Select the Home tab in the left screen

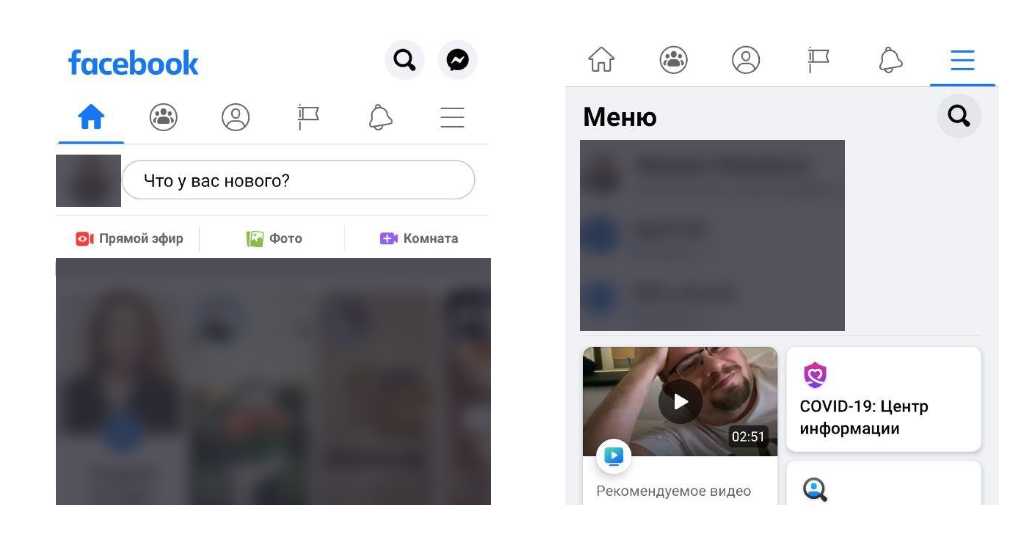click(x=91, y=117)
